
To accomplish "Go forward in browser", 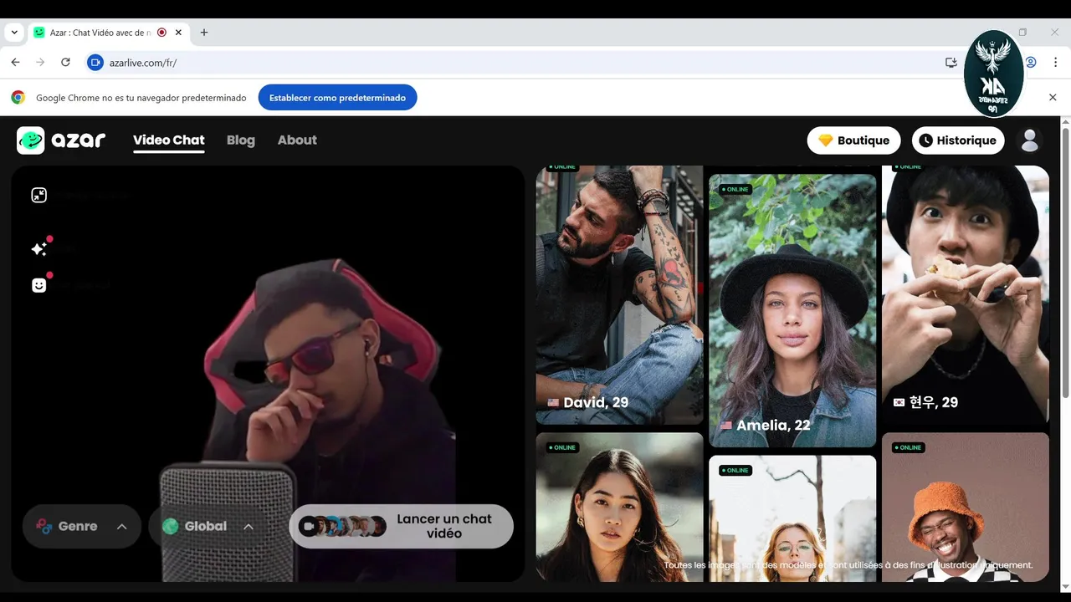I will pos(40,63).
